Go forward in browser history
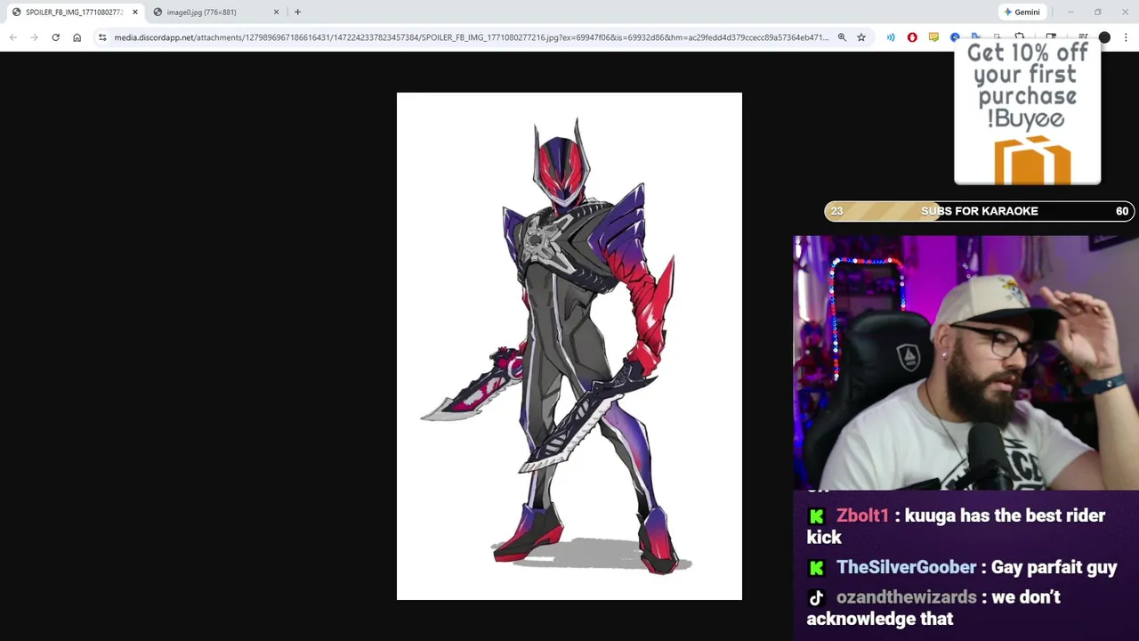The image size is (1139, 641). point(34,37)
